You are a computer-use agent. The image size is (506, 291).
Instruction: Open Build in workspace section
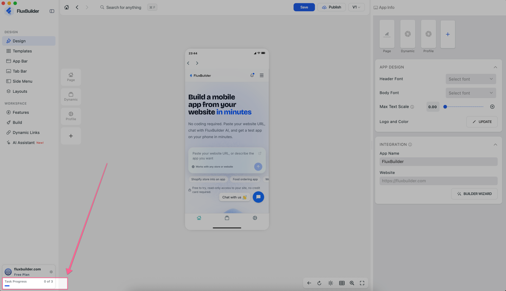click(29, 122)
